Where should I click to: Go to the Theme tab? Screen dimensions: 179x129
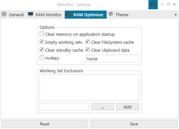tap(118, 15)
